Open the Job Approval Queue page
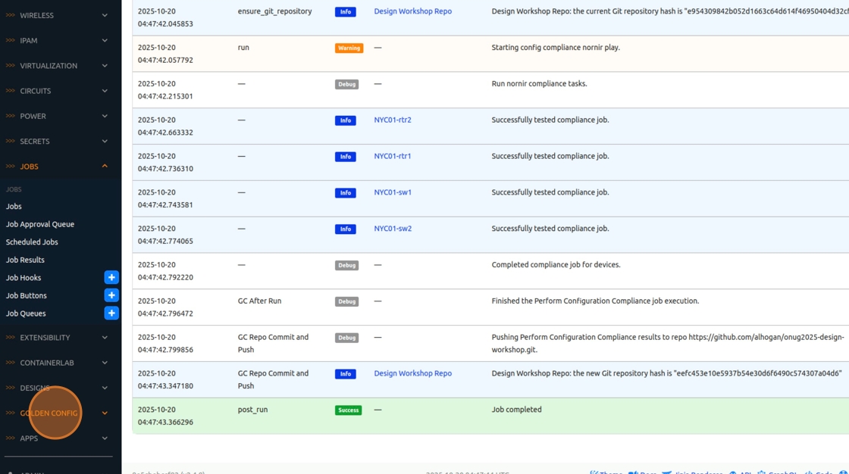Viewport: 849px width, 474px height. 40,224
